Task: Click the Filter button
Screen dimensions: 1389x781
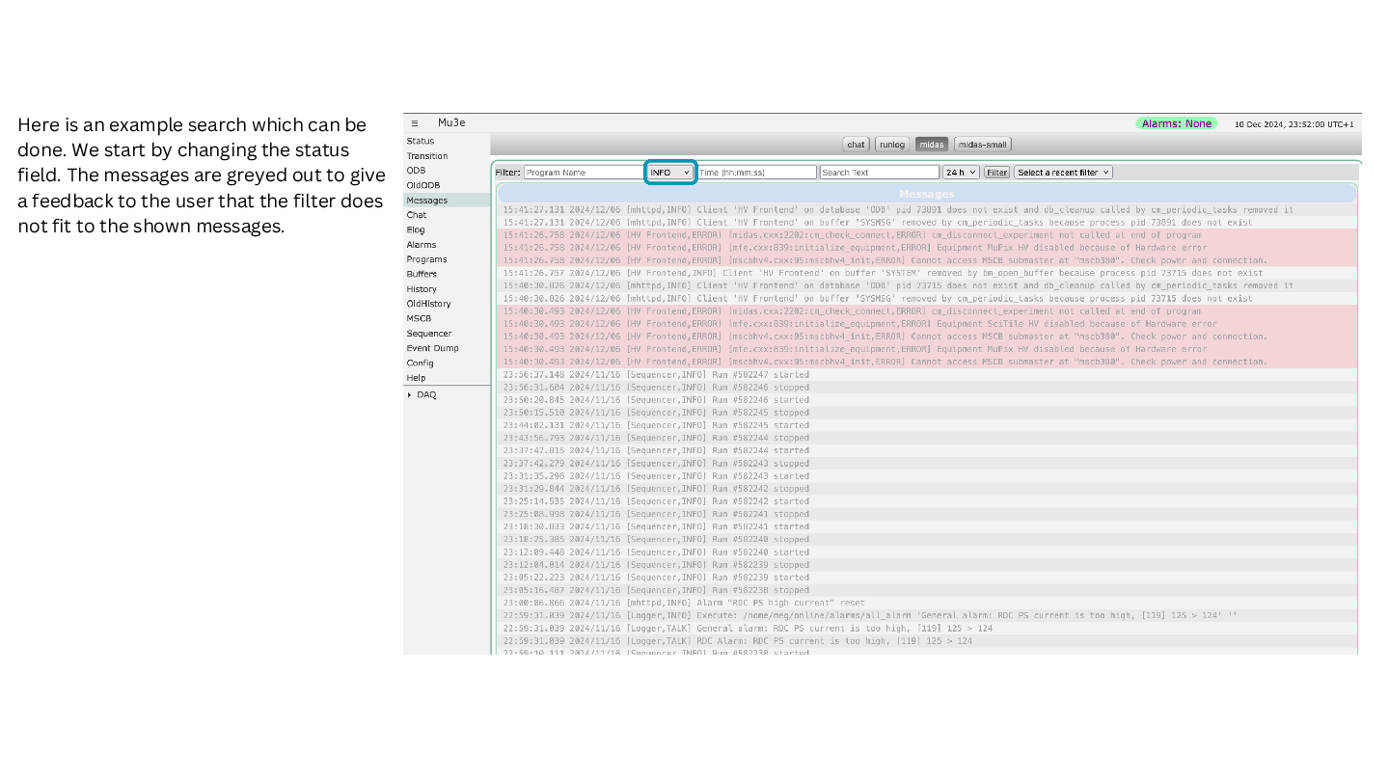Action: tap(996, 173)
